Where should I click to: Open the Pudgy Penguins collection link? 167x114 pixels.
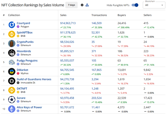(27, 60)
